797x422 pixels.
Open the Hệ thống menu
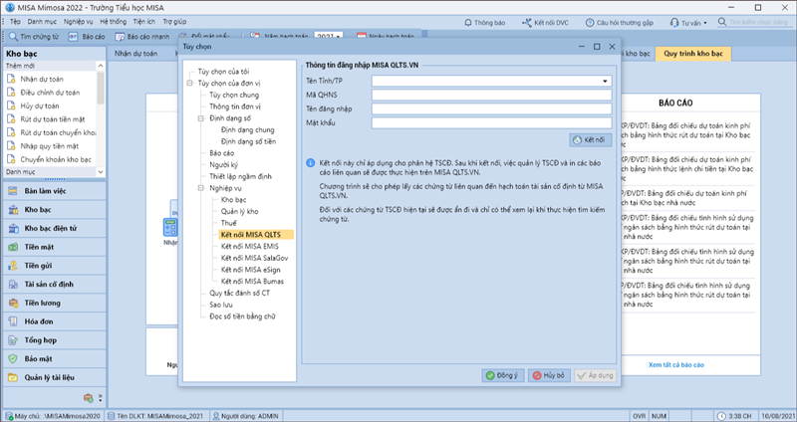pos(114,22)
